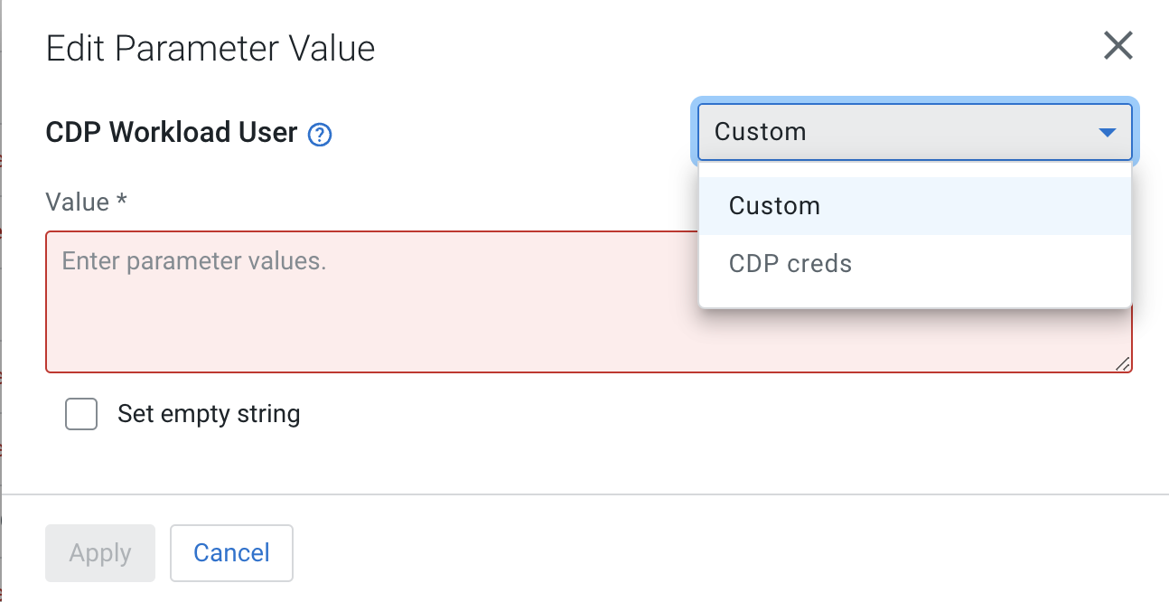Click the help icon beside CDP Workload User

coord(320,135)
